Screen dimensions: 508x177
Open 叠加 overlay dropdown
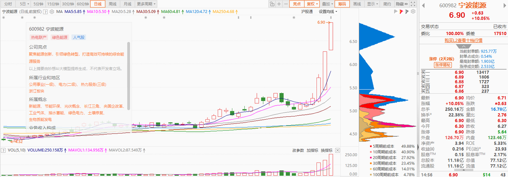(327, 4)
